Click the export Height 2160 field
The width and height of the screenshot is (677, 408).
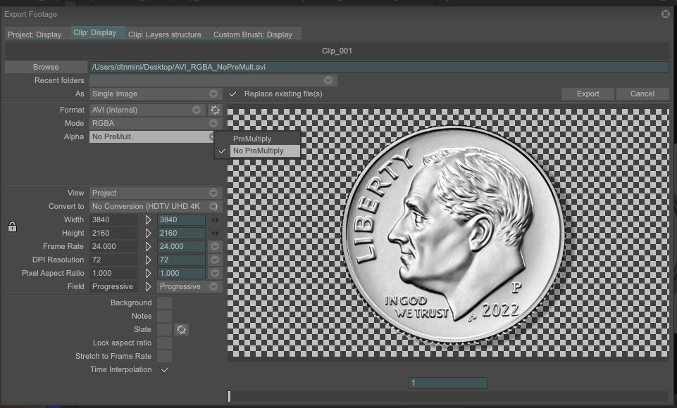181,234
